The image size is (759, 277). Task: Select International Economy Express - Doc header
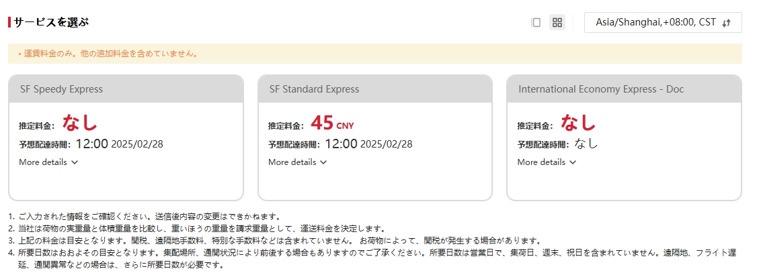click(623, 89)
